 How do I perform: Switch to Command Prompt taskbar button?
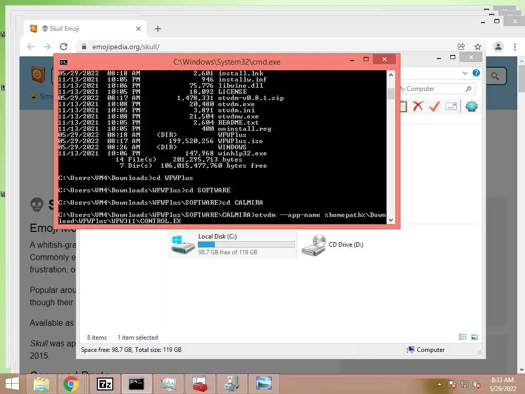pos(136,384)
